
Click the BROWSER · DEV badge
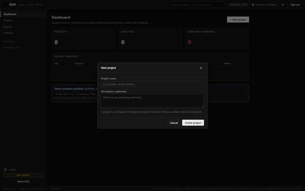click(x=238, y=5)
